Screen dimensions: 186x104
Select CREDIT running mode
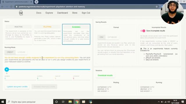coord(10,52)
